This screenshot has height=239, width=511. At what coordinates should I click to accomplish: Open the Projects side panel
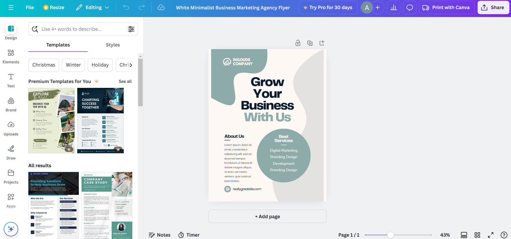point(11,176)
